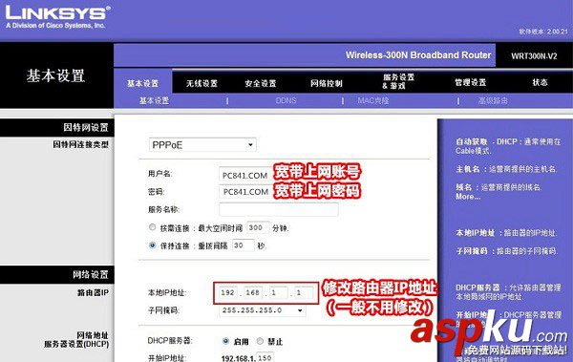
Task: Open the 无线设置 tab
Action: pos(202,84)
